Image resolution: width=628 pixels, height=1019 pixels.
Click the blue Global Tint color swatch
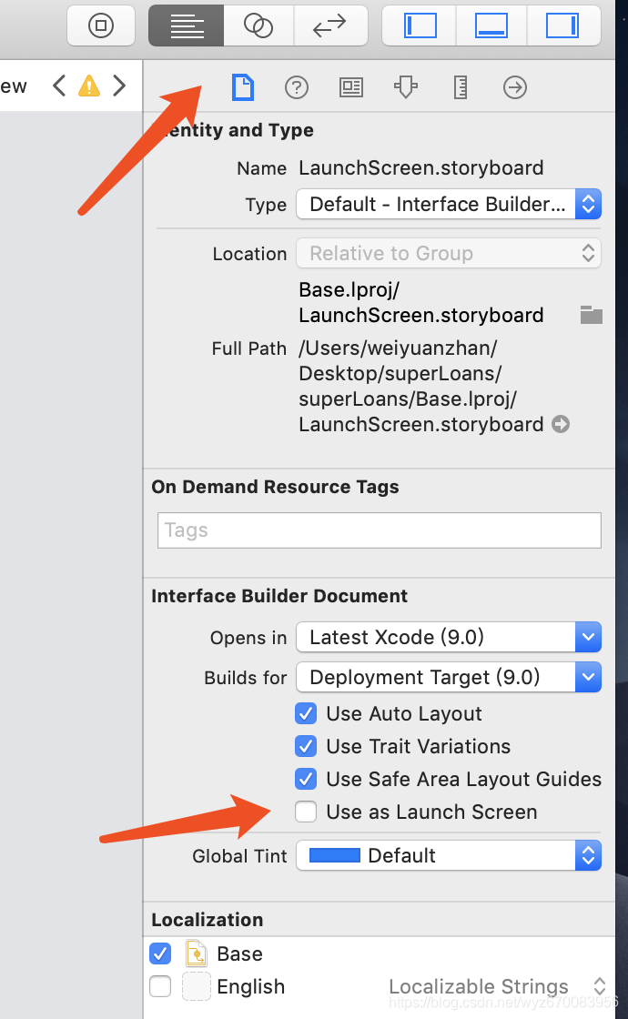tap(335, 855)
